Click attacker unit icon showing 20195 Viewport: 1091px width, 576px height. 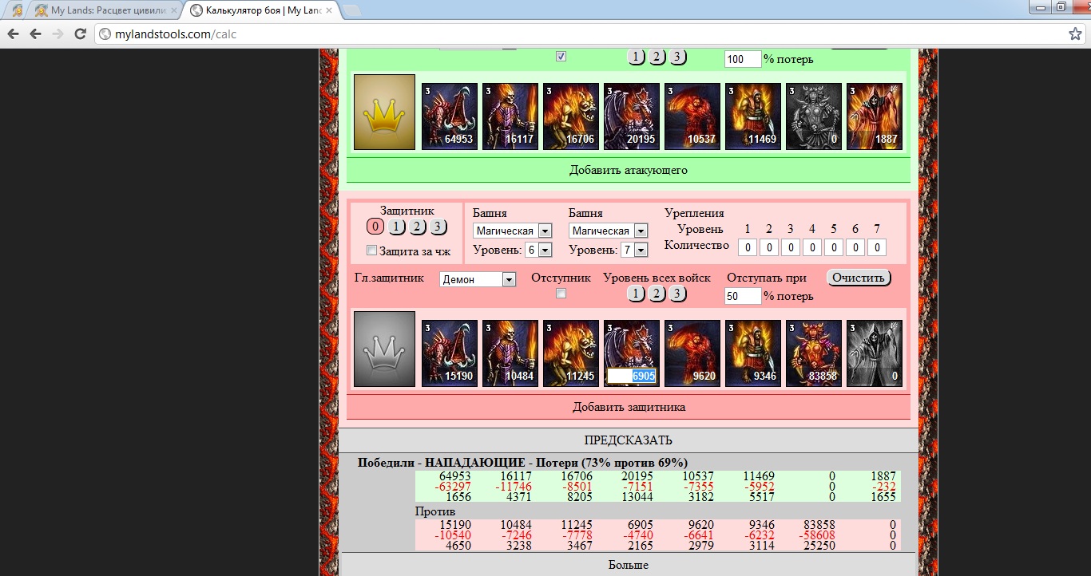coord(632,116)
